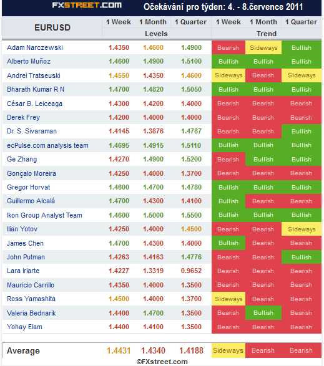The image size is (324, 366).
Task: Click 1 Month header under Levels
Action: [x=153, y=22]
